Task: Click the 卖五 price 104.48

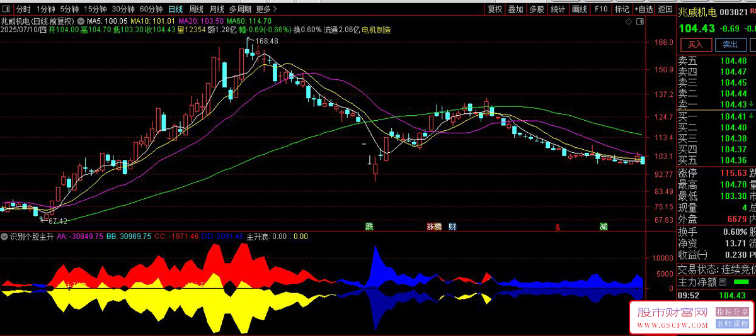Action: click(733, 61)
